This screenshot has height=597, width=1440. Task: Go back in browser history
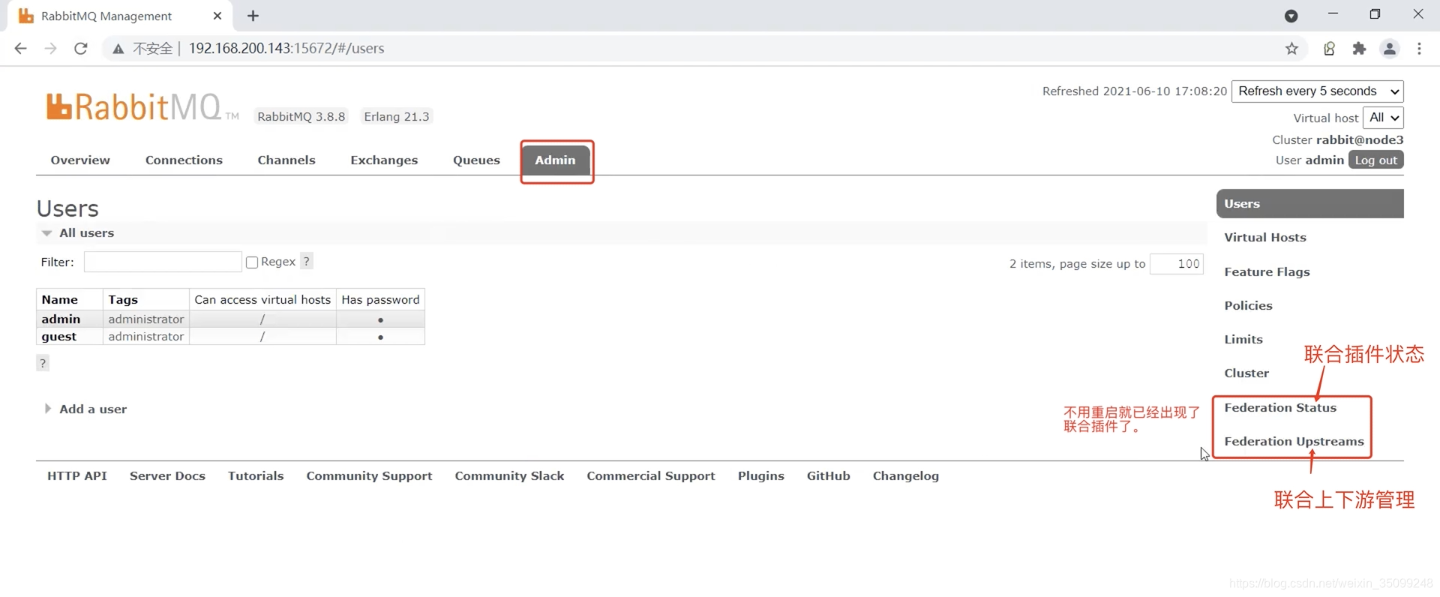[20, 49]
